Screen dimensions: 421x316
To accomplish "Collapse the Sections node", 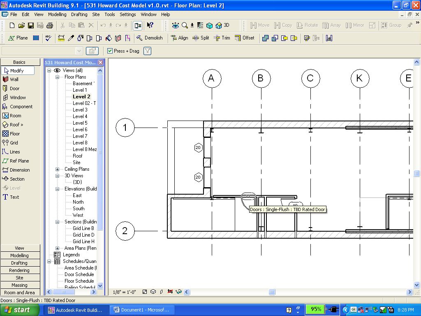I will pos(57,222).
